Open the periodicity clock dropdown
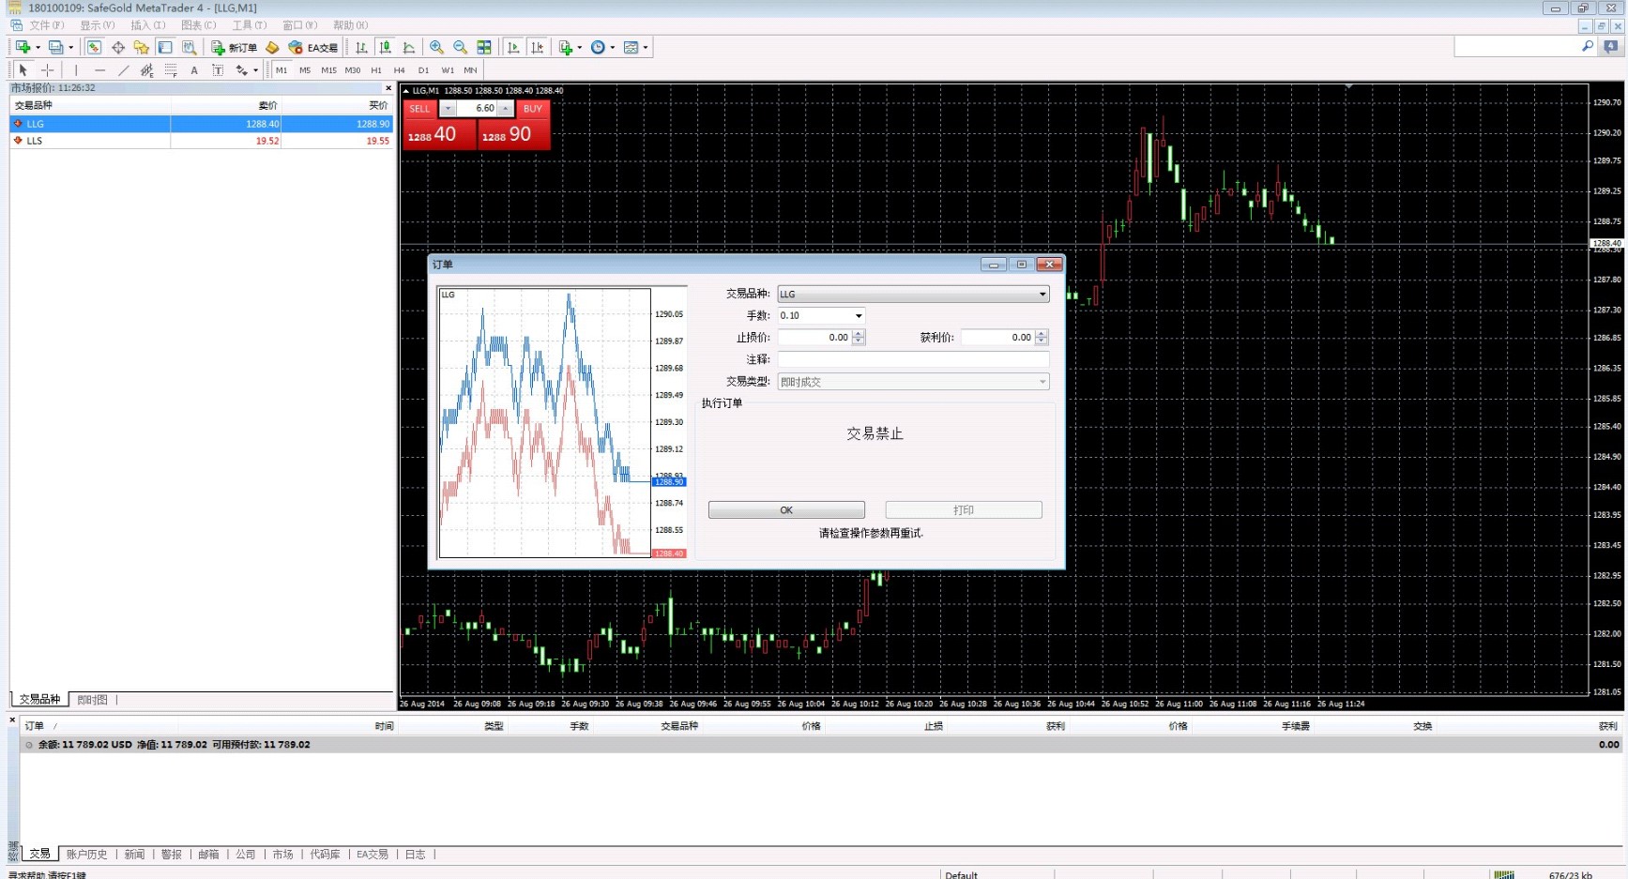The height and width of the screenshot is (879, 1628). click(x=602, y=47)
